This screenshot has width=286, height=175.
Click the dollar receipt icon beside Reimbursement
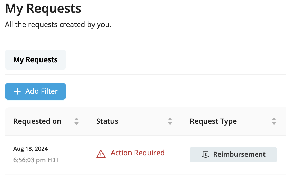point(206,155)
